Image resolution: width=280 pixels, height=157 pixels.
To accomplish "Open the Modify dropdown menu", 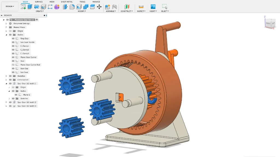I will point(82,11).
